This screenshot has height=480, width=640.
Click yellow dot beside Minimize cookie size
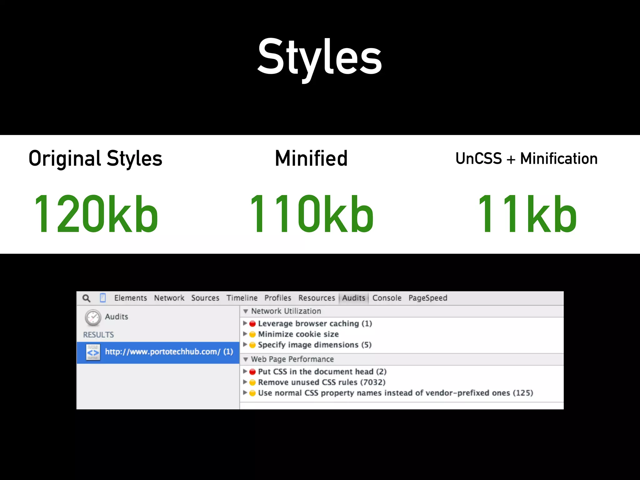pyautogui.click(x=252, y=334)
